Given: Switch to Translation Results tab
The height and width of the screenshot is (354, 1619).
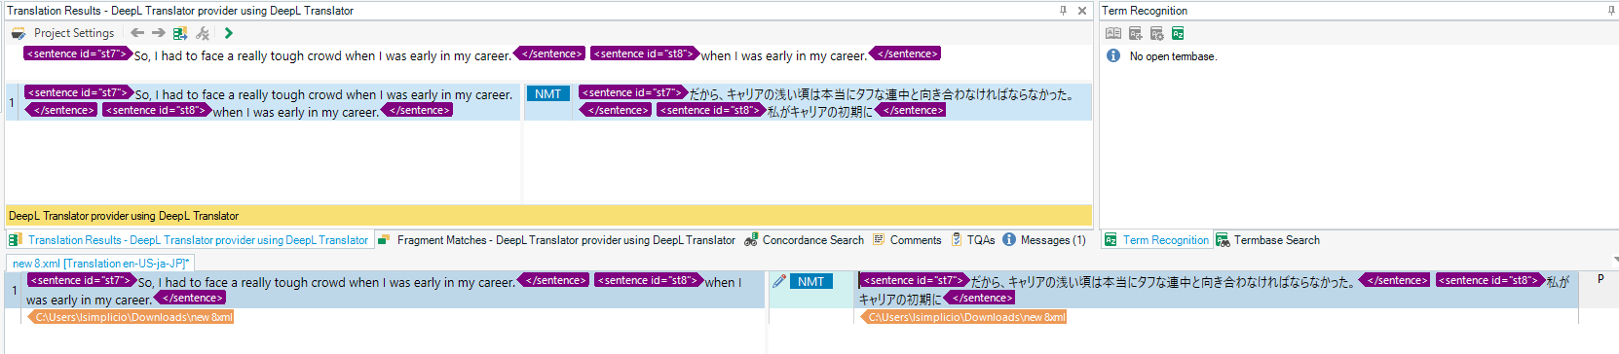Looking at the screenshot, I should pyautogui.click(x=189, y=240).
